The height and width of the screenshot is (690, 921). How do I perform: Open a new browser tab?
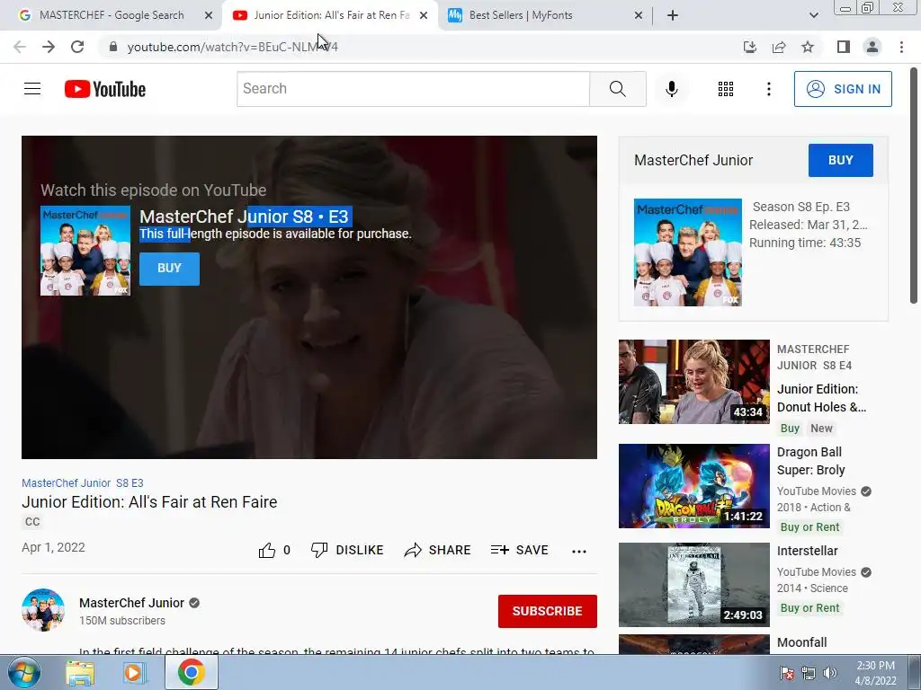(673, 15)
